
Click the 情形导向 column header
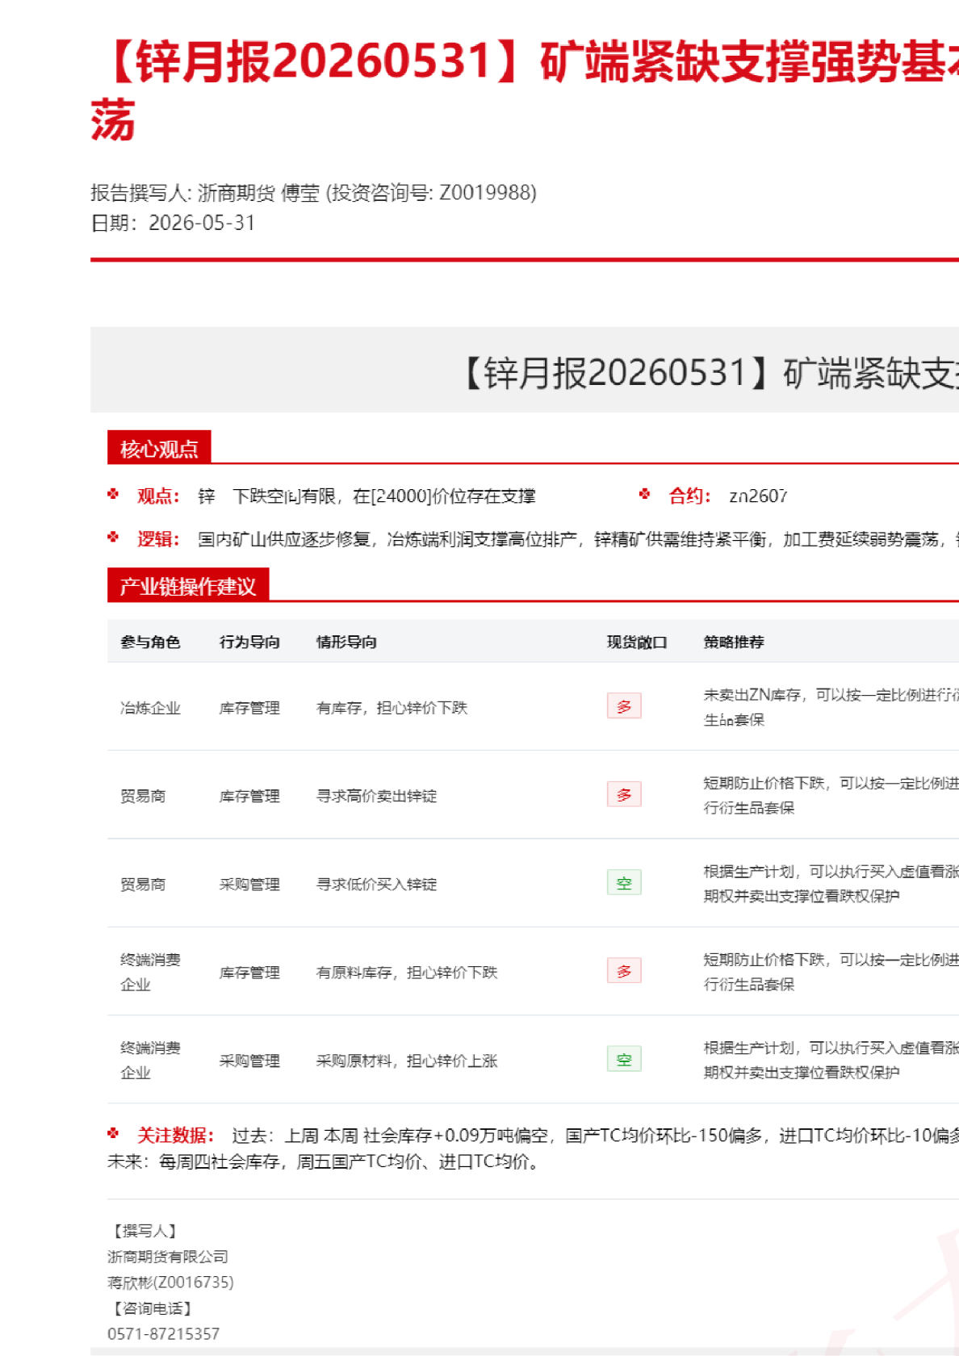click(x=346, y=642)
